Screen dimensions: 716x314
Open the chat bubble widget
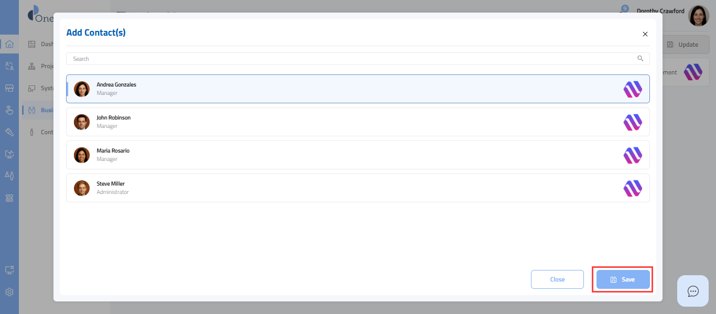(x=693, y=291)
